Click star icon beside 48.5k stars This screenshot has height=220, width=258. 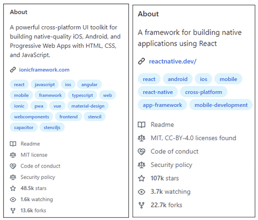coord(13,188)
